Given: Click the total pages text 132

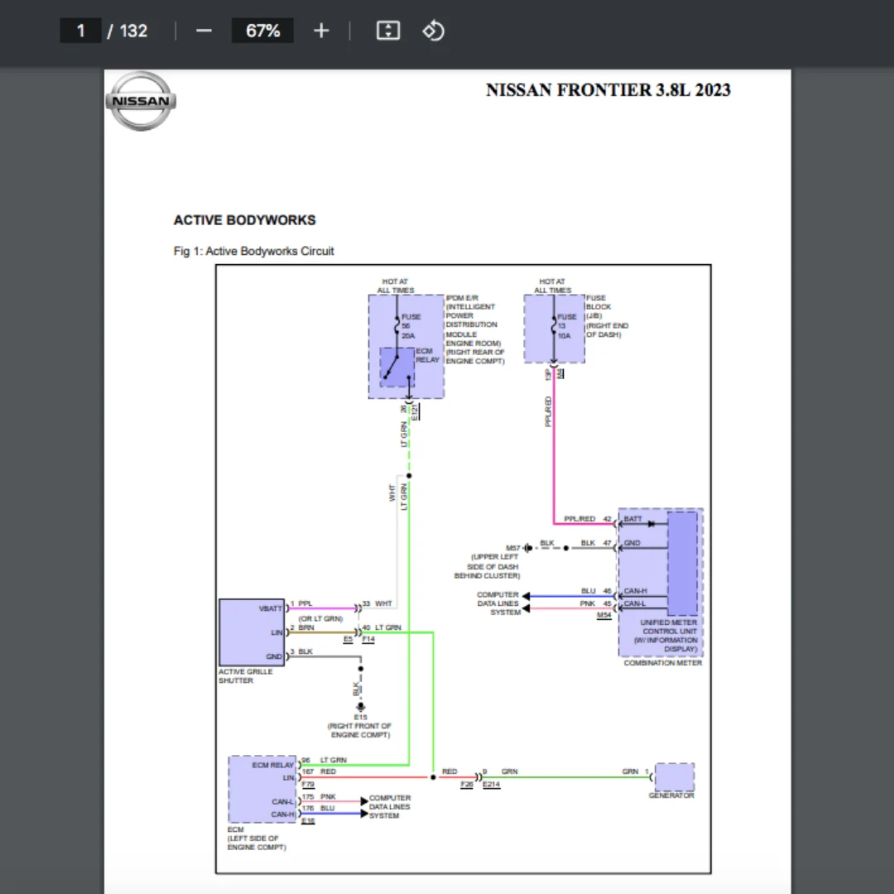Looking at the screenshot, I should pyautogui.click(x=134, y=31).
